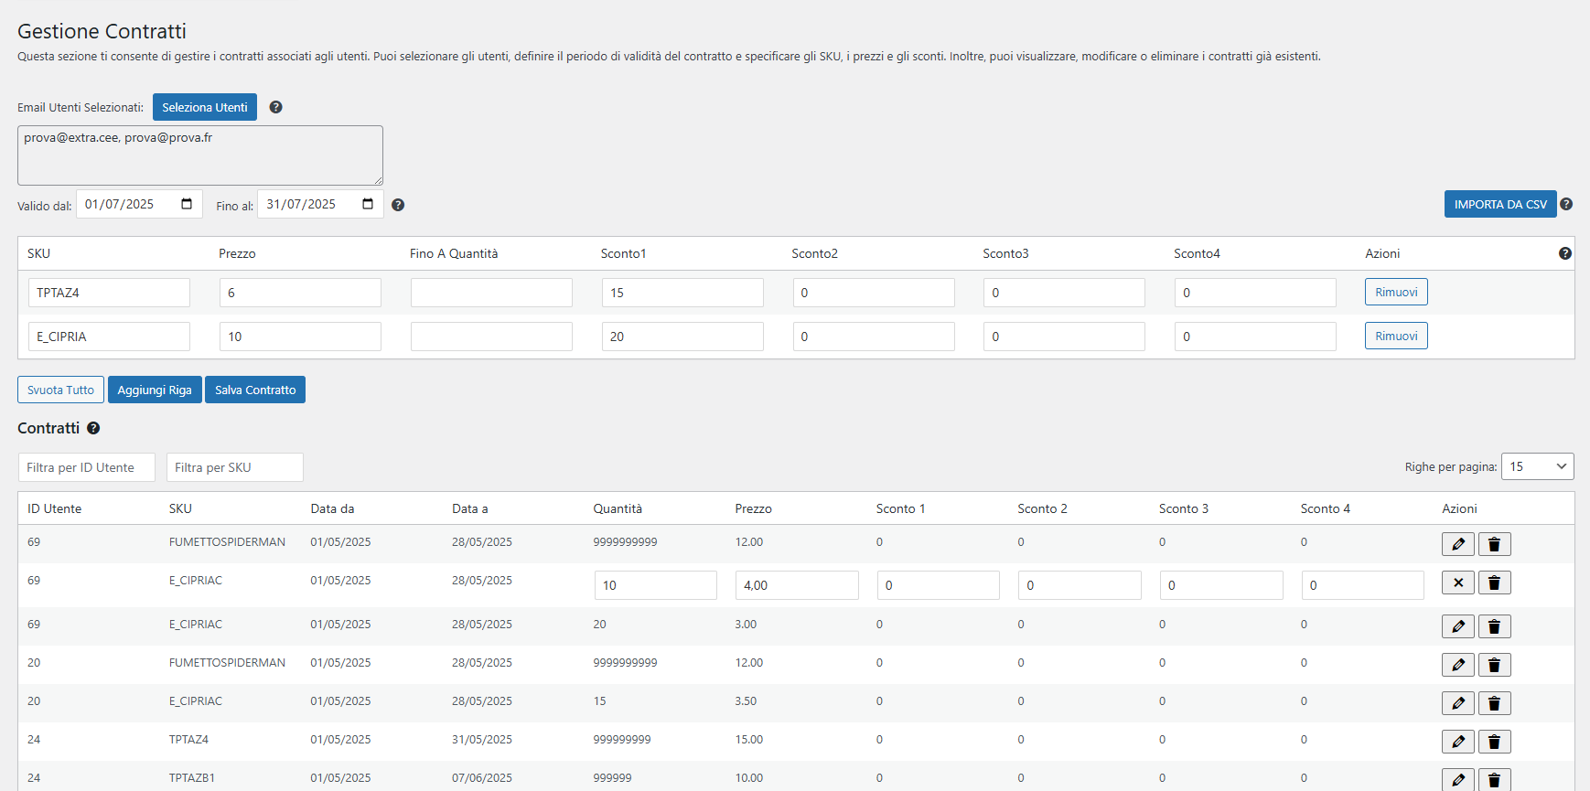The image size is (1590, 791).
Task: Open calendar picker in Fino al field
Action: pos(368,204)
